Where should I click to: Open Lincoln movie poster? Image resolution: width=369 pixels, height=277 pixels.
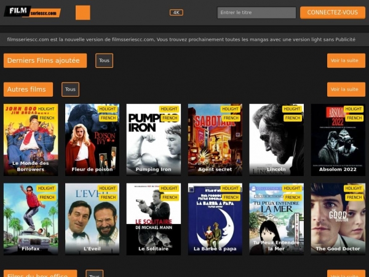pos(277,140)
